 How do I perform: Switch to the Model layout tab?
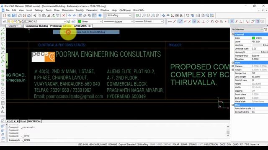[23, 121]
